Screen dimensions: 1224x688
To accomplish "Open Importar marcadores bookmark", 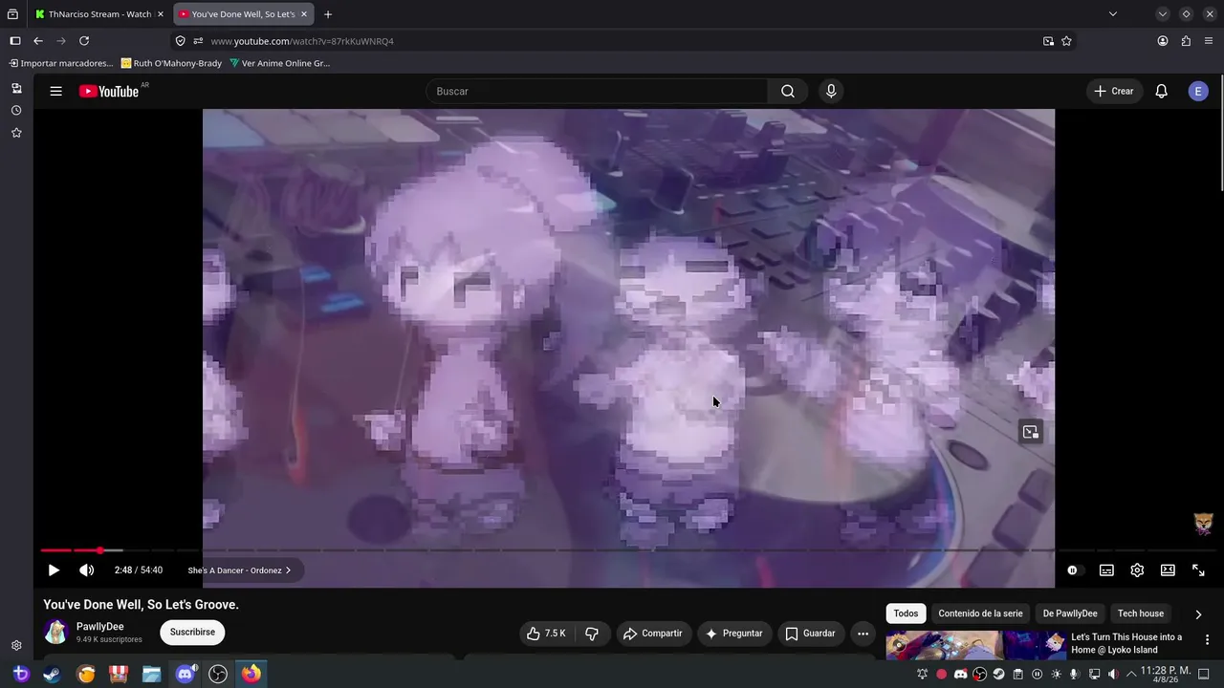I will click(x=61, y=63).
